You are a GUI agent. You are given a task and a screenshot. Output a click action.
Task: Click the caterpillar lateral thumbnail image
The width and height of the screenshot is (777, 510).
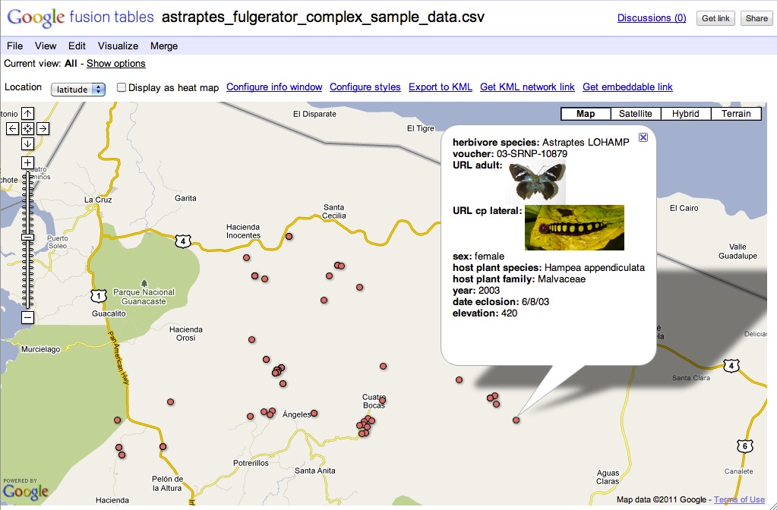574,228
